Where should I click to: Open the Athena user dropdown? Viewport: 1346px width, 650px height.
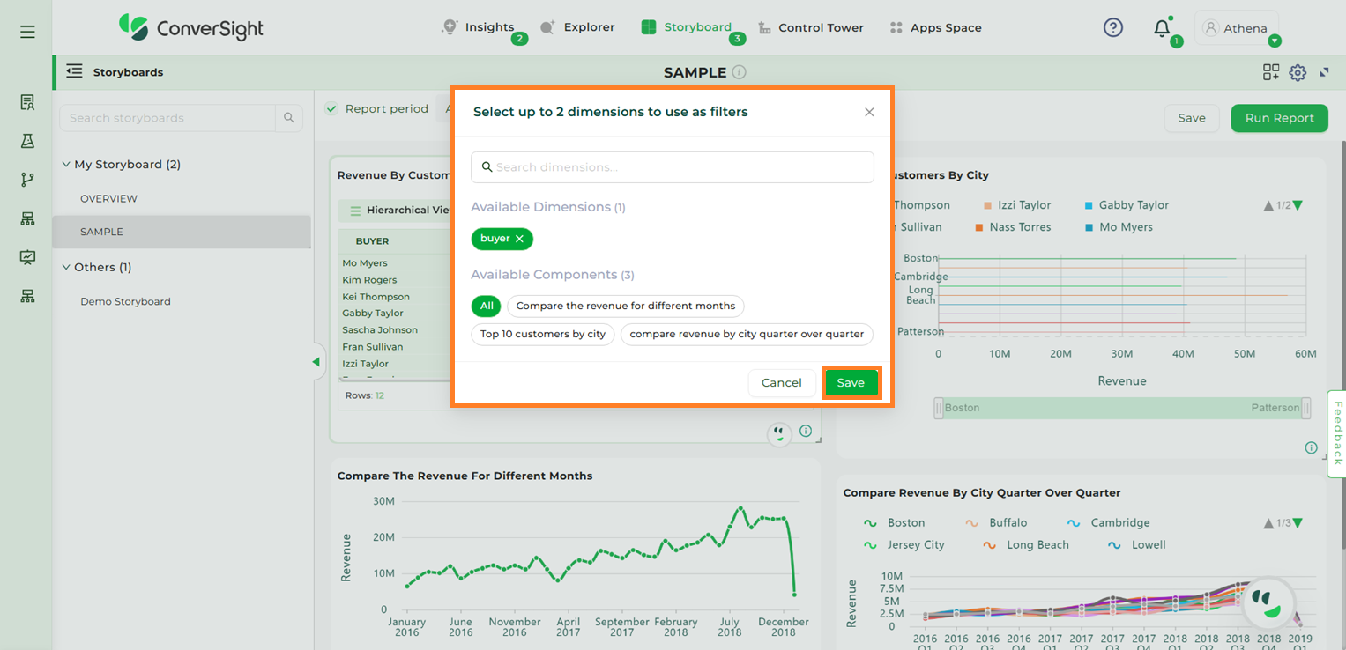coord(1274,41)
